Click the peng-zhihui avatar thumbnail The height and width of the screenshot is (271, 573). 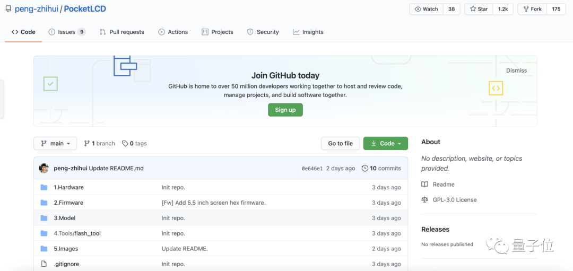44,168
